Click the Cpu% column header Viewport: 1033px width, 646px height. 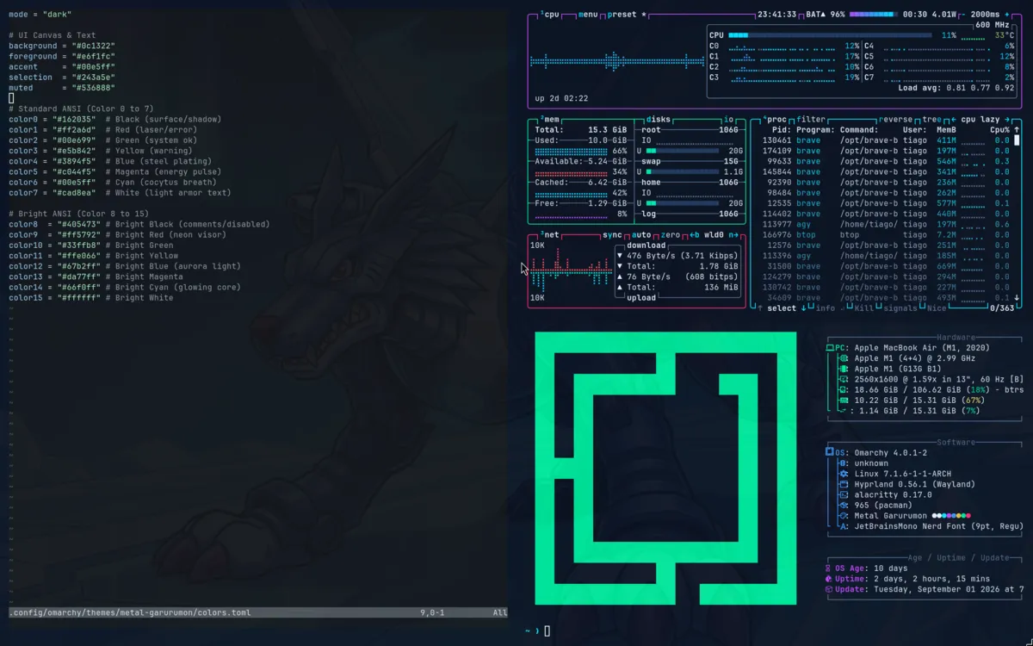999,130
